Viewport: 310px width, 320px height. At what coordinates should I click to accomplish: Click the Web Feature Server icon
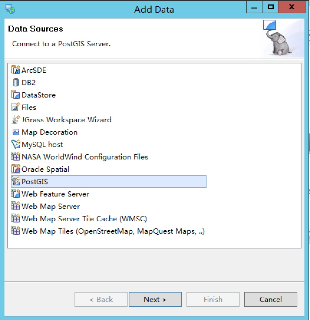[15, 194]
